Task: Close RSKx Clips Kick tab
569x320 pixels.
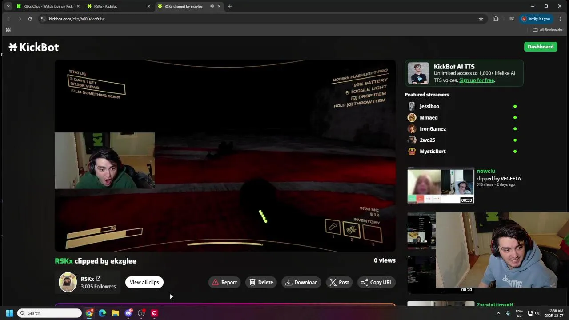Action: coord(78,6)
